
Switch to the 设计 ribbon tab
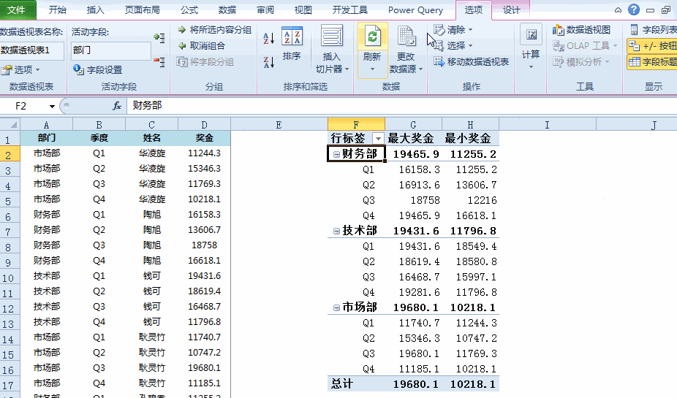[512, 10]
